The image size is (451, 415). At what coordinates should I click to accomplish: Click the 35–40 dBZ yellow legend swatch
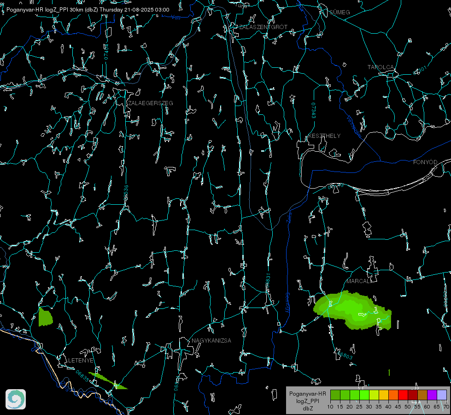pyautogui.click(x=384, y=395)
